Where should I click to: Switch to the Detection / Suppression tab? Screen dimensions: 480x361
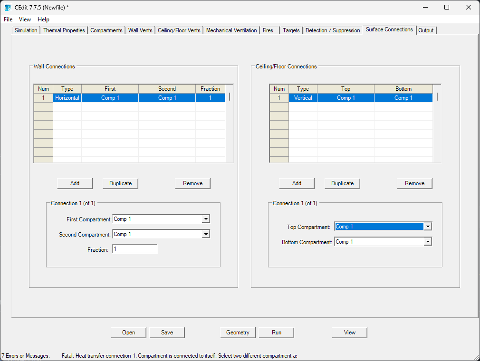[x=333, y=30]
